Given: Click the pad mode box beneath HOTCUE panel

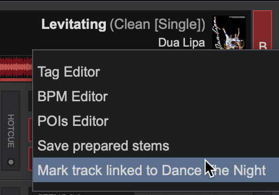Looking at the screenshot, I should pos(11,191).
